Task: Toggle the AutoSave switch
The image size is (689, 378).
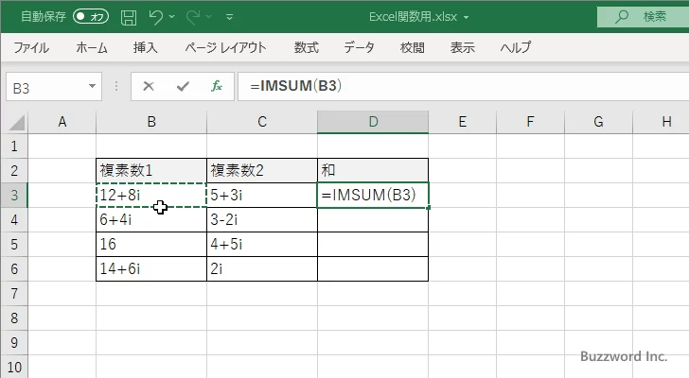Action: [91, 17]
